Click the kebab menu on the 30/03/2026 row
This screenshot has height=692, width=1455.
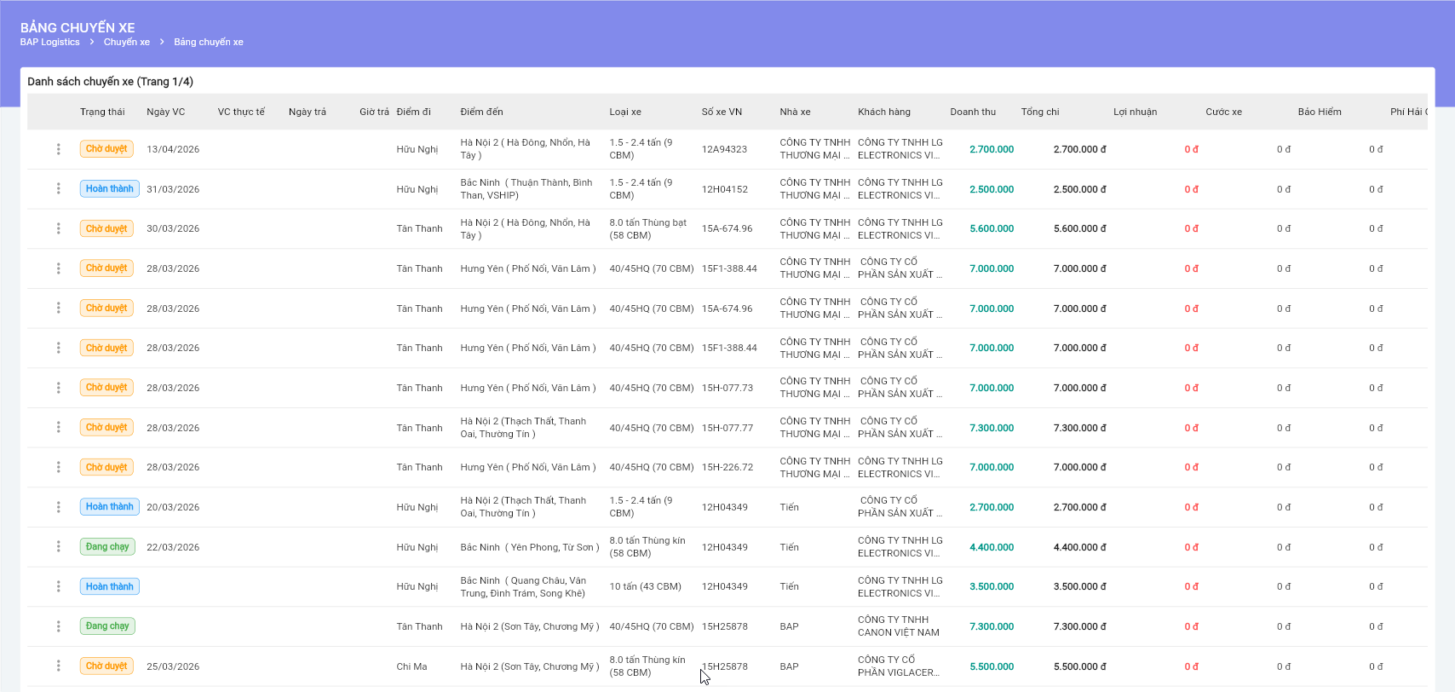pos(58,228)
